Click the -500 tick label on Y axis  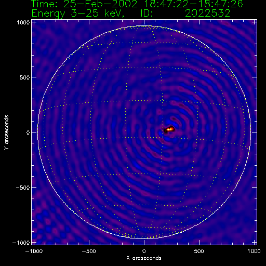tap(23, 188)
